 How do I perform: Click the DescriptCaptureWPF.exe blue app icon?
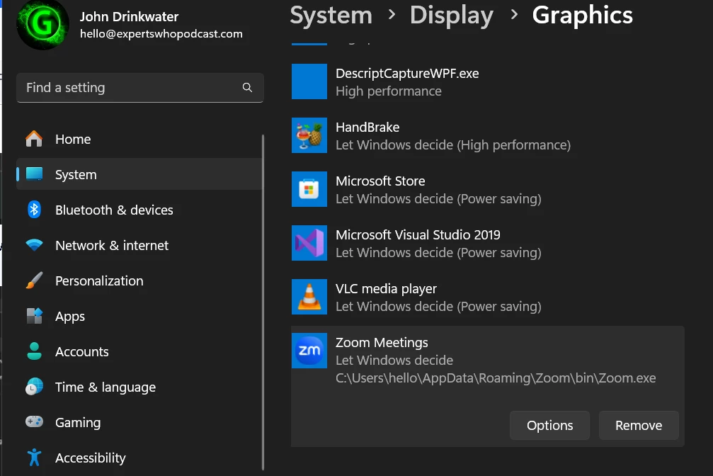[309, 81]
